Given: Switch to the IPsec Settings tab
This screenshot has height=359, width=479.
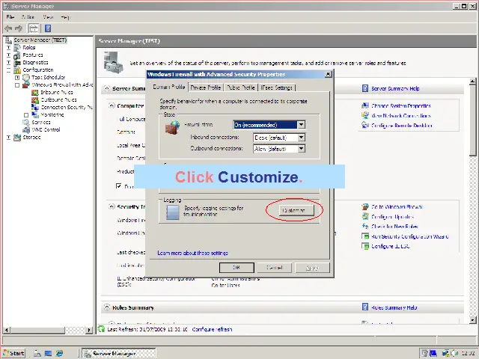Looking at the screenshot, I should (x=277, y=88).
